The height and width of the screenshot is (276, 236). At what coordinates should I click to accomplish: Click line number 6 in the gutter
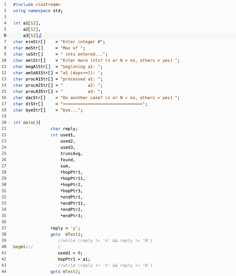pos(5,35)
